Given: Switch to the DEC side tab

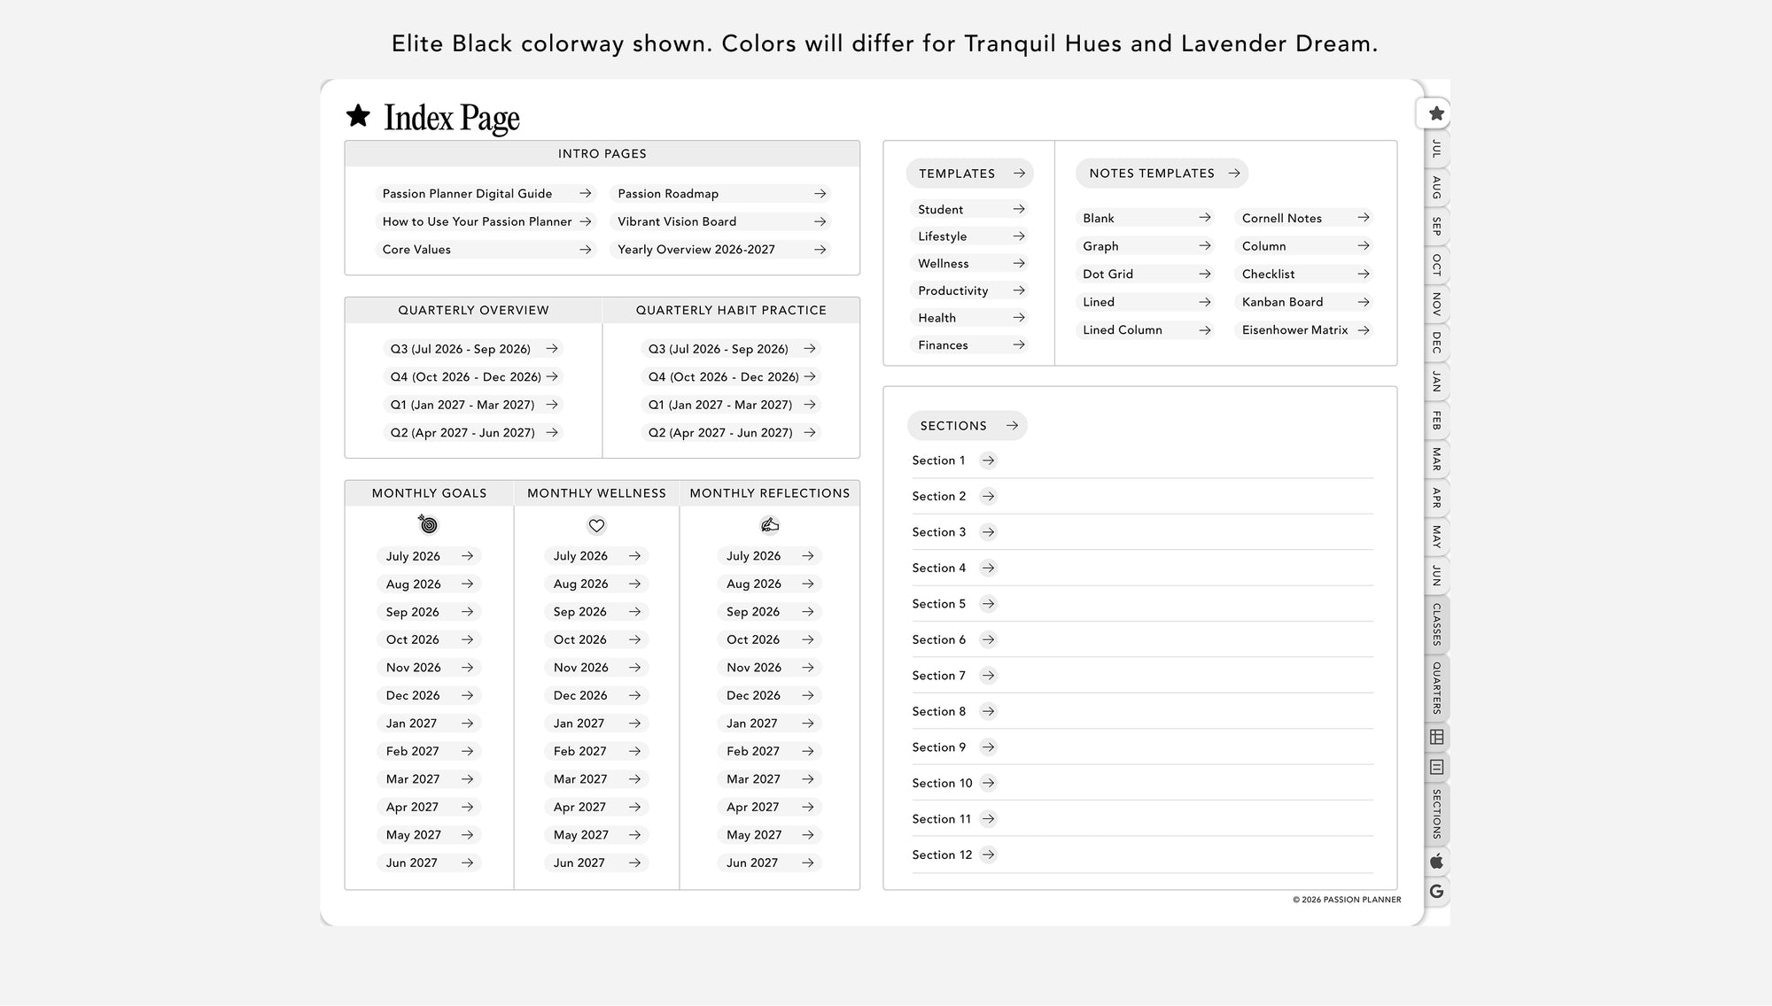Looking at the screenshot, I should [x=1436, y=343].
